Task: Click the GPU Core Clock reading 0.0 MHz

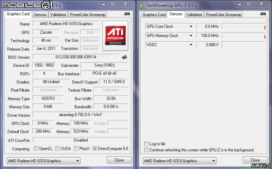Action: click(x=208, y=26)
